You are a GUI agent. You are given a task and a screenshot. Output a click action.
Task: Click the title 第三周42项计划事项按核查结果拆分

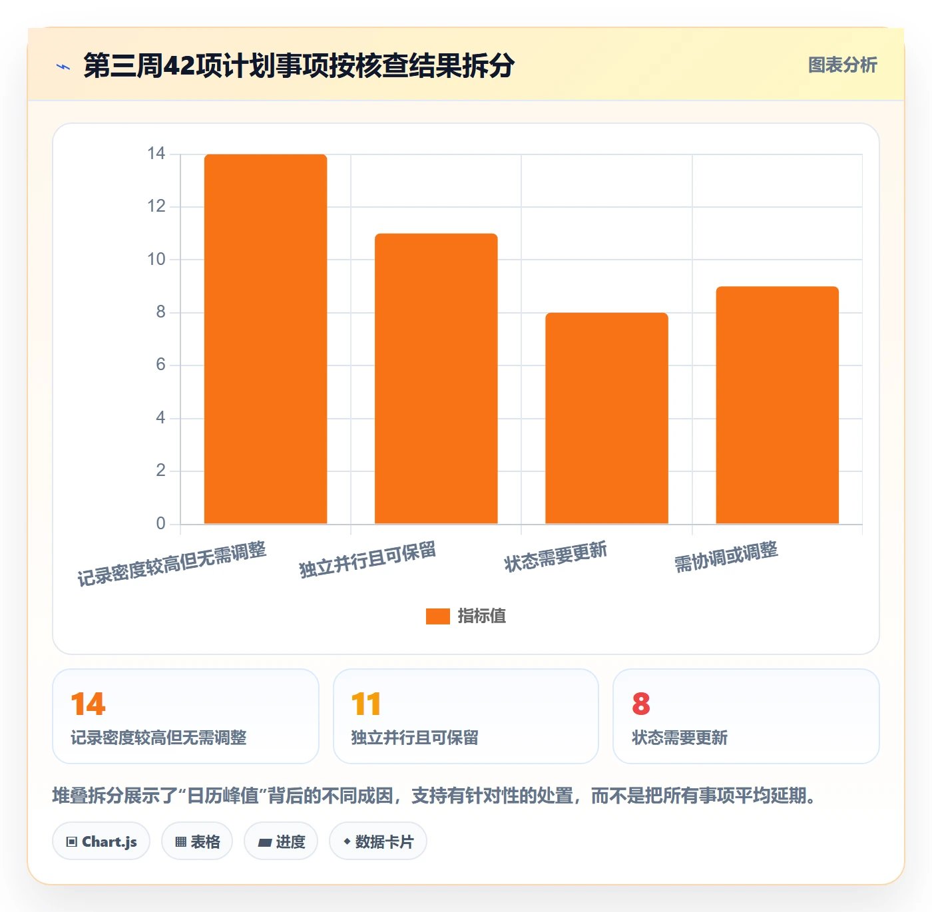pyautogui.click(x=299, y=65)
